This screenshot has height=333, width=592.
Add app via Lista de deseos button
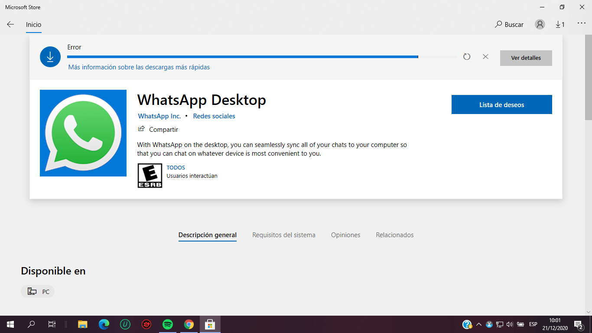tap(502, 104)
